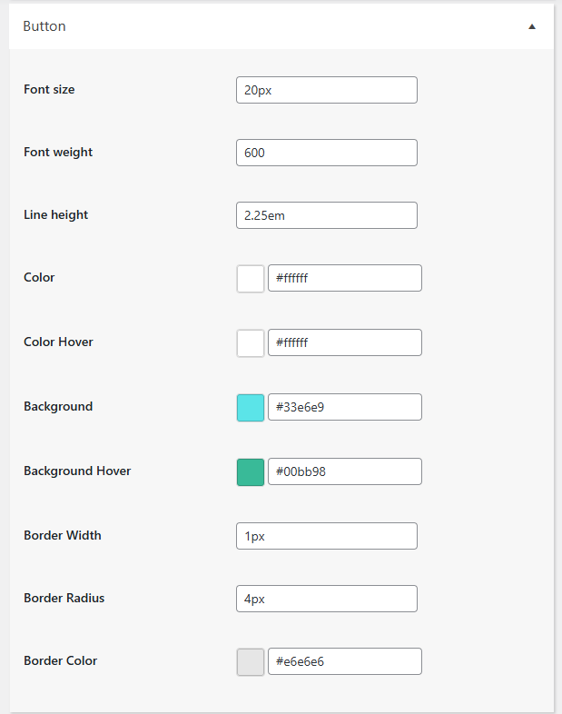Open the Background Hover green swatch
This screenshot has height=714, width=562.
click(251, 471)
